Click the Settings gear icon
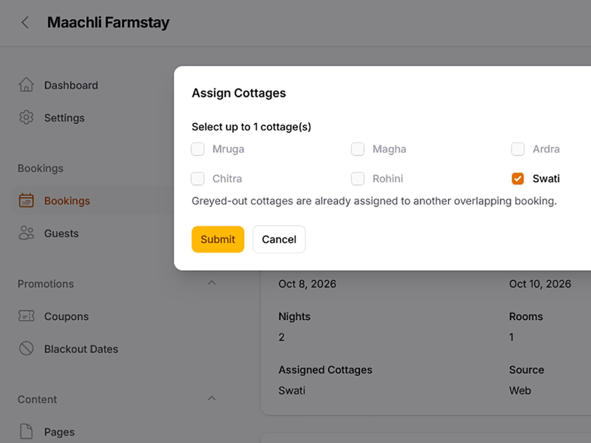This screenshot has height=443, width=591. click(26, 117)
